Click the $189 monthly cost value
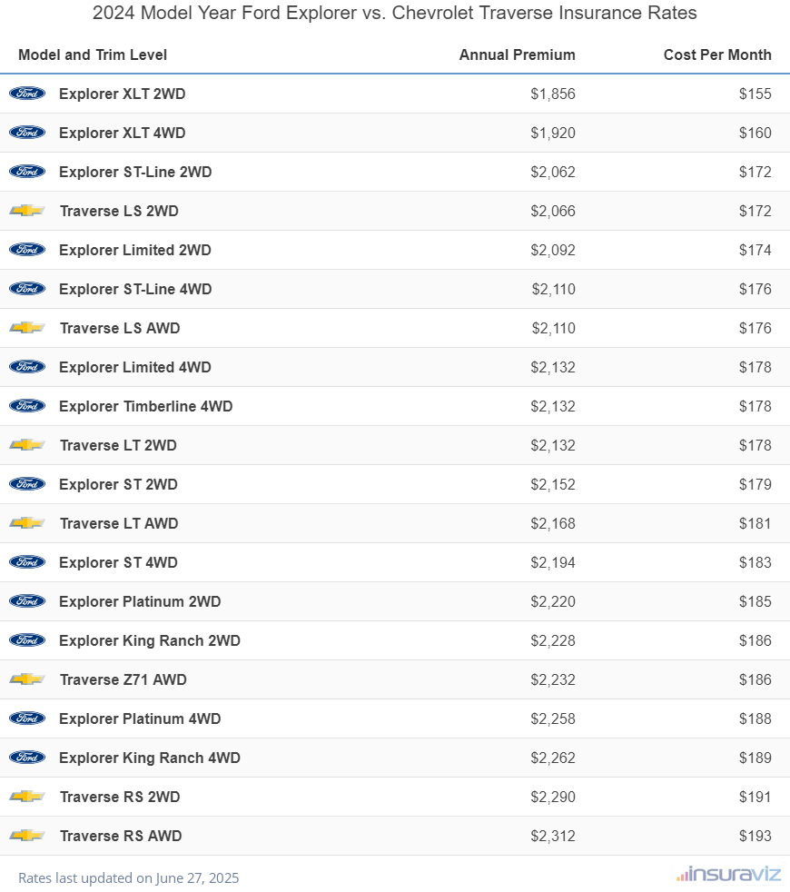The height and width of the screenshot is (892, 790). (x=755, y=758)
